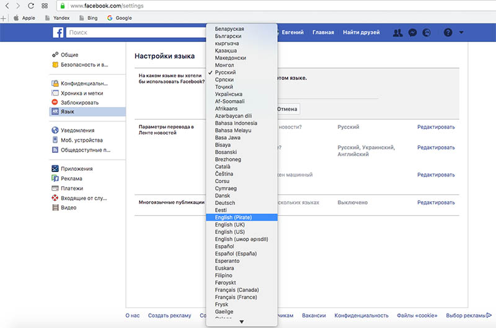Reload the page with refresh icon
Screen dimensions: 496x328
pos(30,6)
